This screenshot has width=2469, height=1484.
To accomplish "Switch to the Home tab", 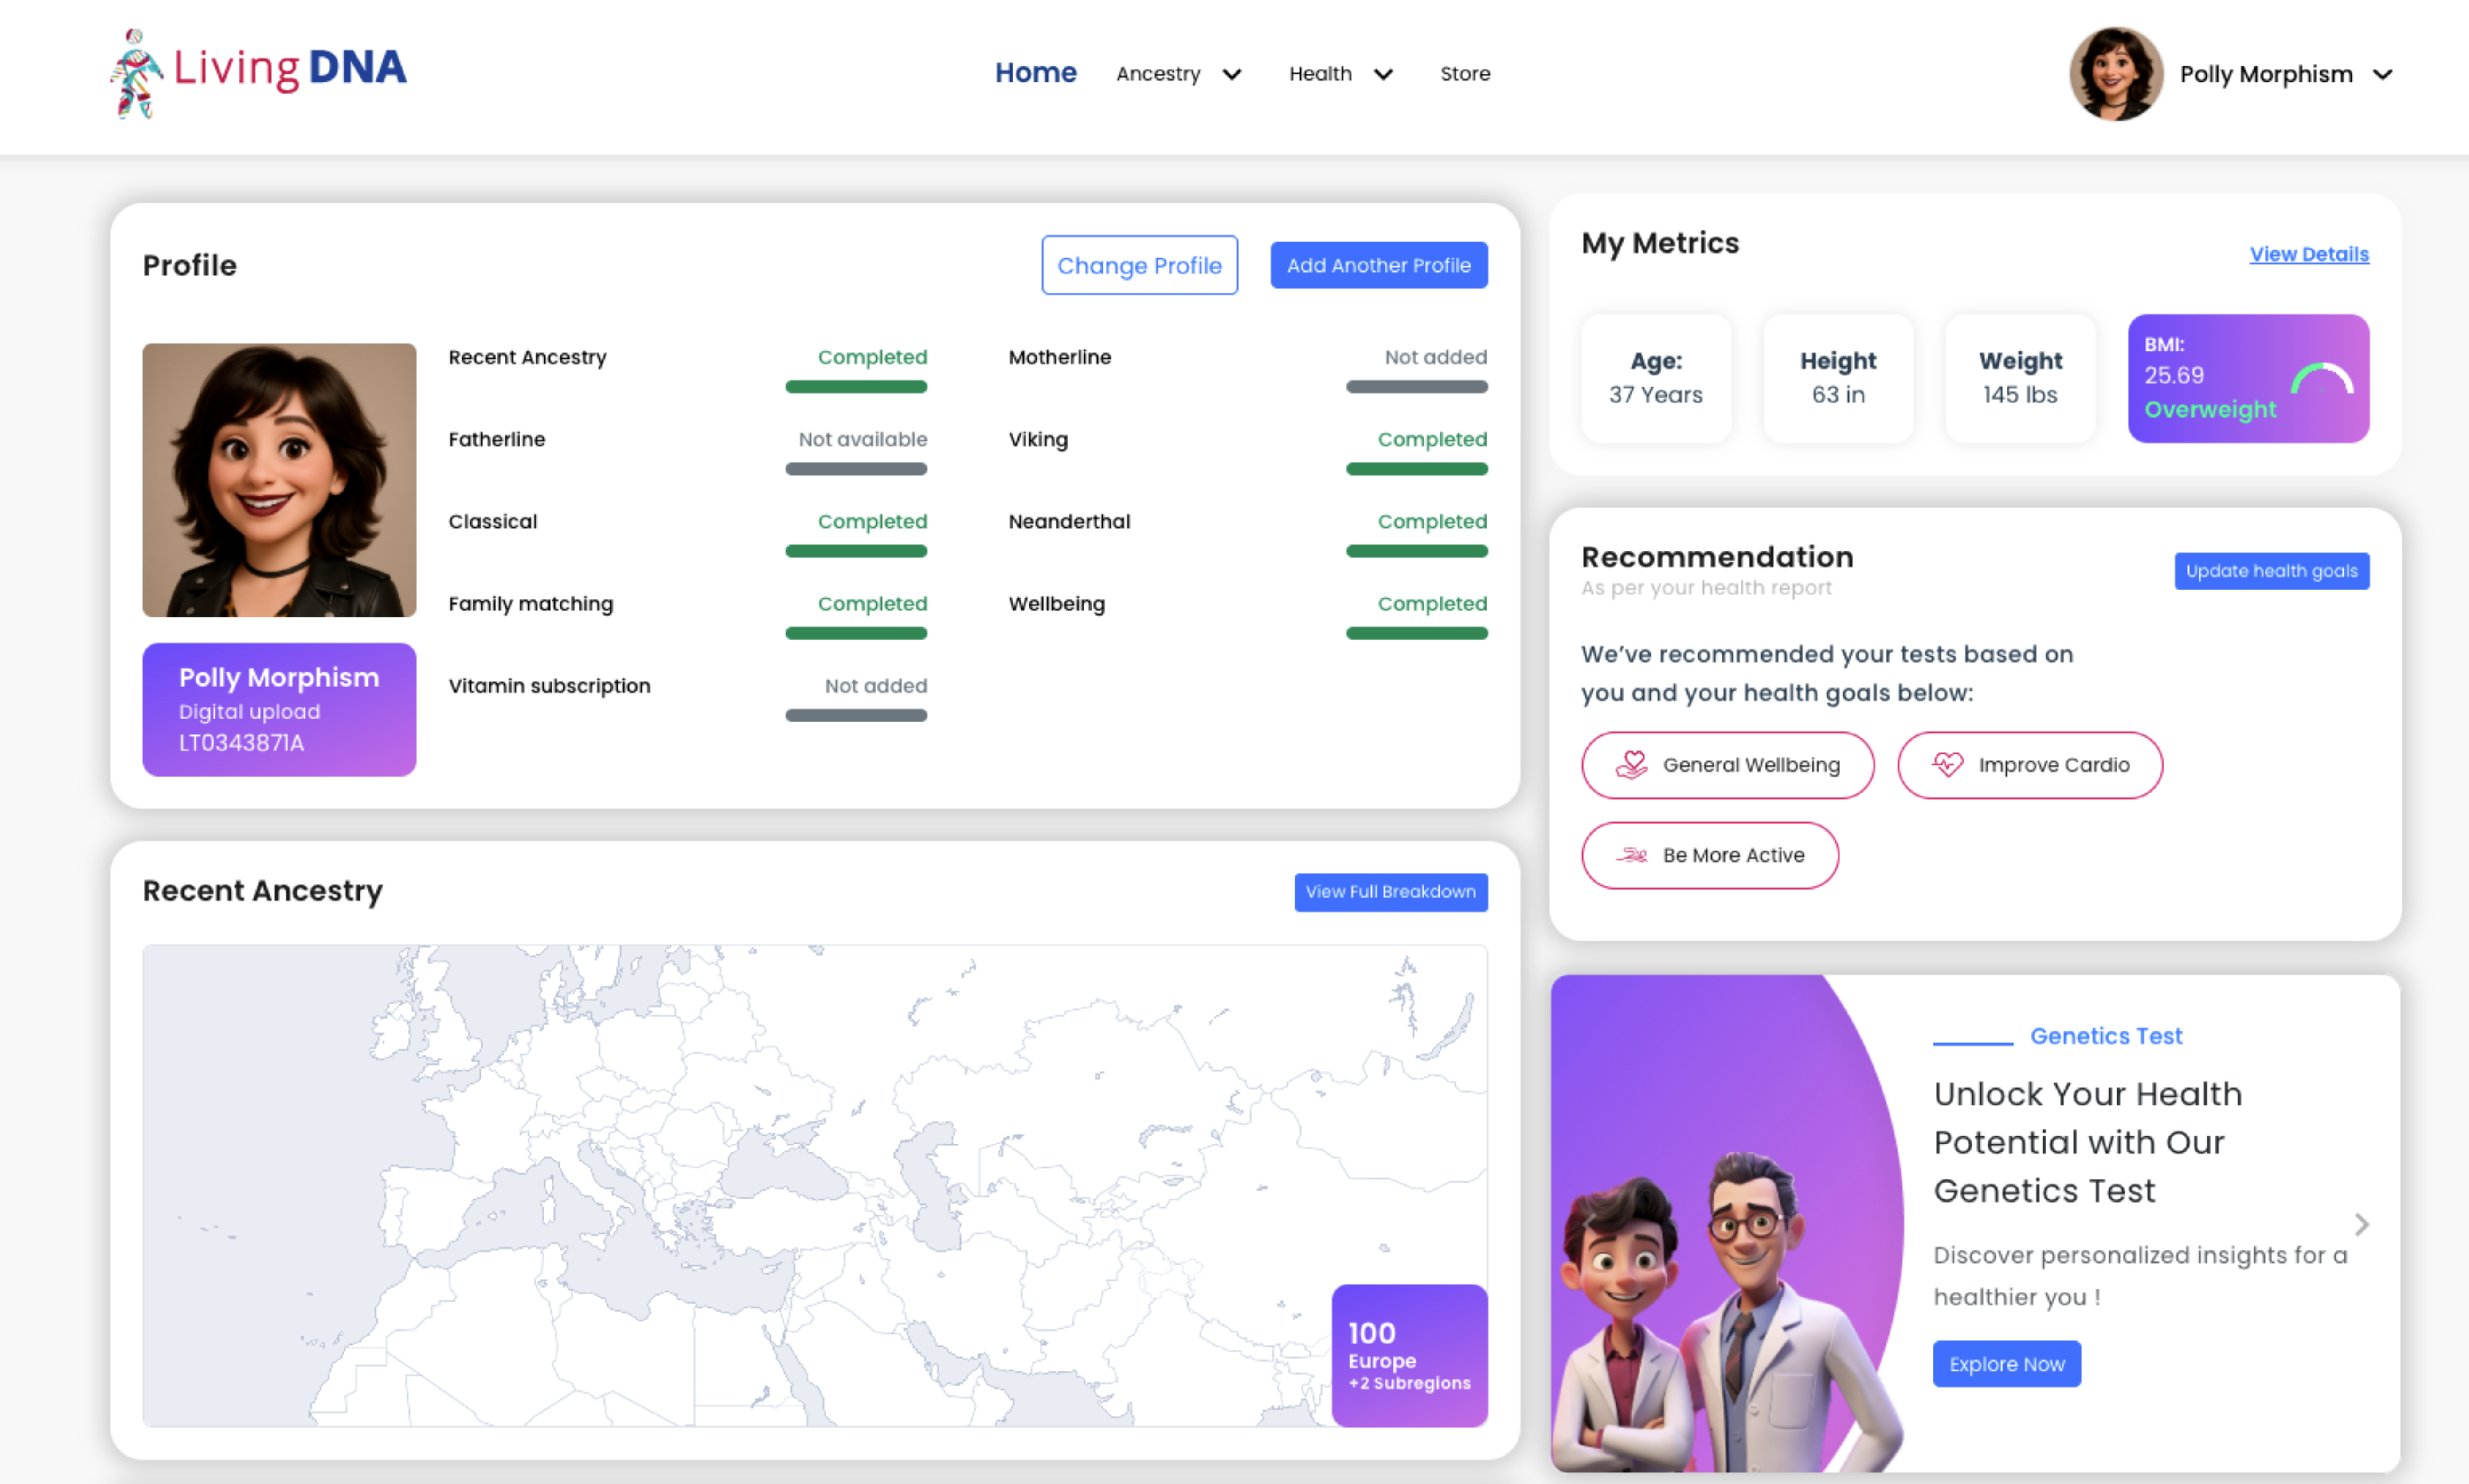I will (1036, 73).
